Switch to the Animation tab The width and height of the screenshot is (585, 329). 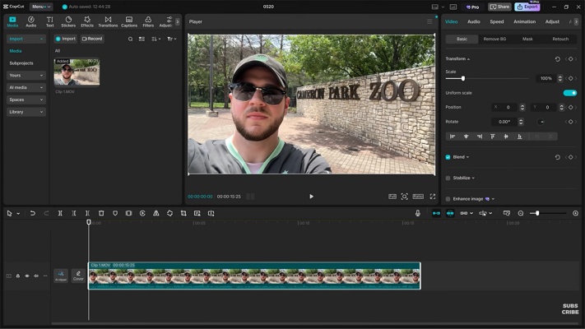tap(524, 21)
